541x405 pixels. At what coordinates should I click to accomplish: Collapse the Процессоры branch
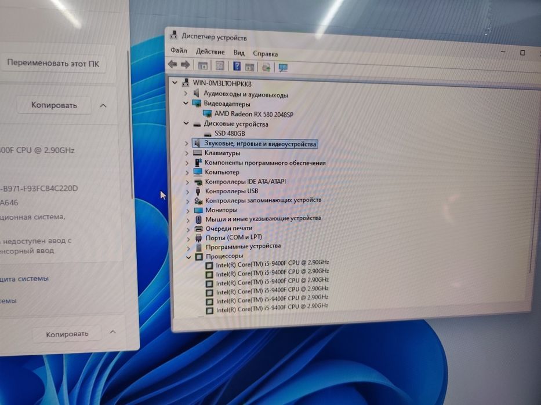[x=188, y=257]
